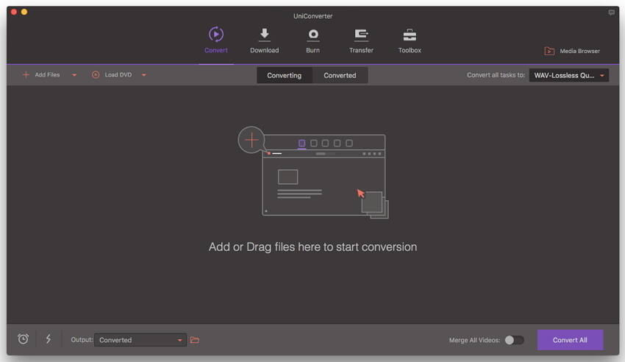This screenshot has height=362, width=625.
Task: Toggle high speed conversion lightning icon
Action: pyautogui.click(x=49, y=339)
